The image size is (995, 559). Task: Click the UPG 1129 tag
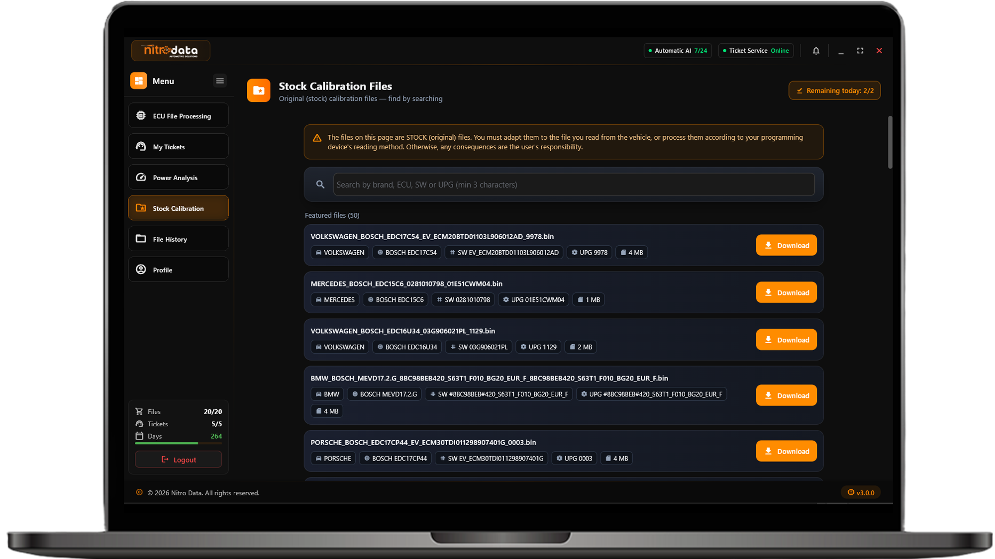[x=538, y=347]
